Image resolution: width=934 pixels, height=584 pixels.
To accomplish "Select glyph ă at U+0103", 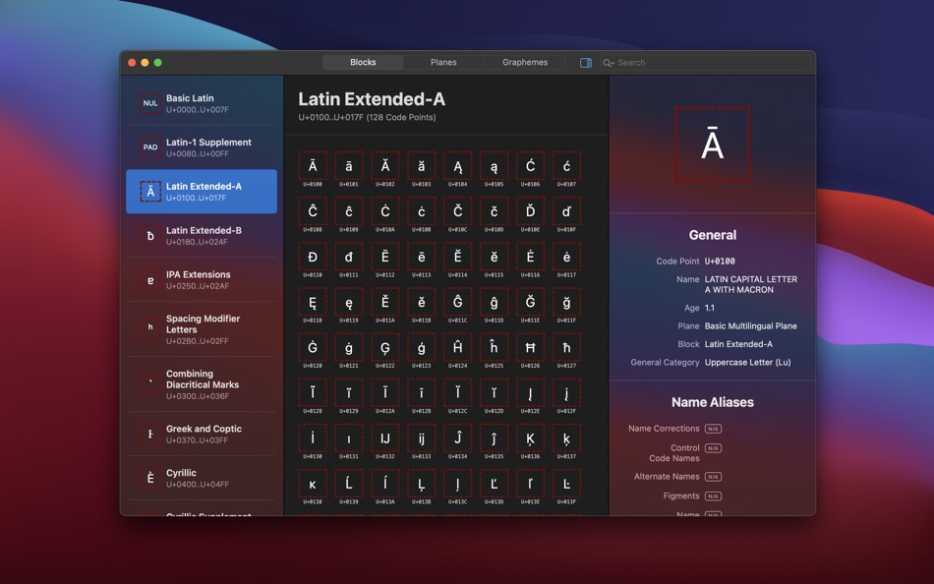I will tap(422, 166).
